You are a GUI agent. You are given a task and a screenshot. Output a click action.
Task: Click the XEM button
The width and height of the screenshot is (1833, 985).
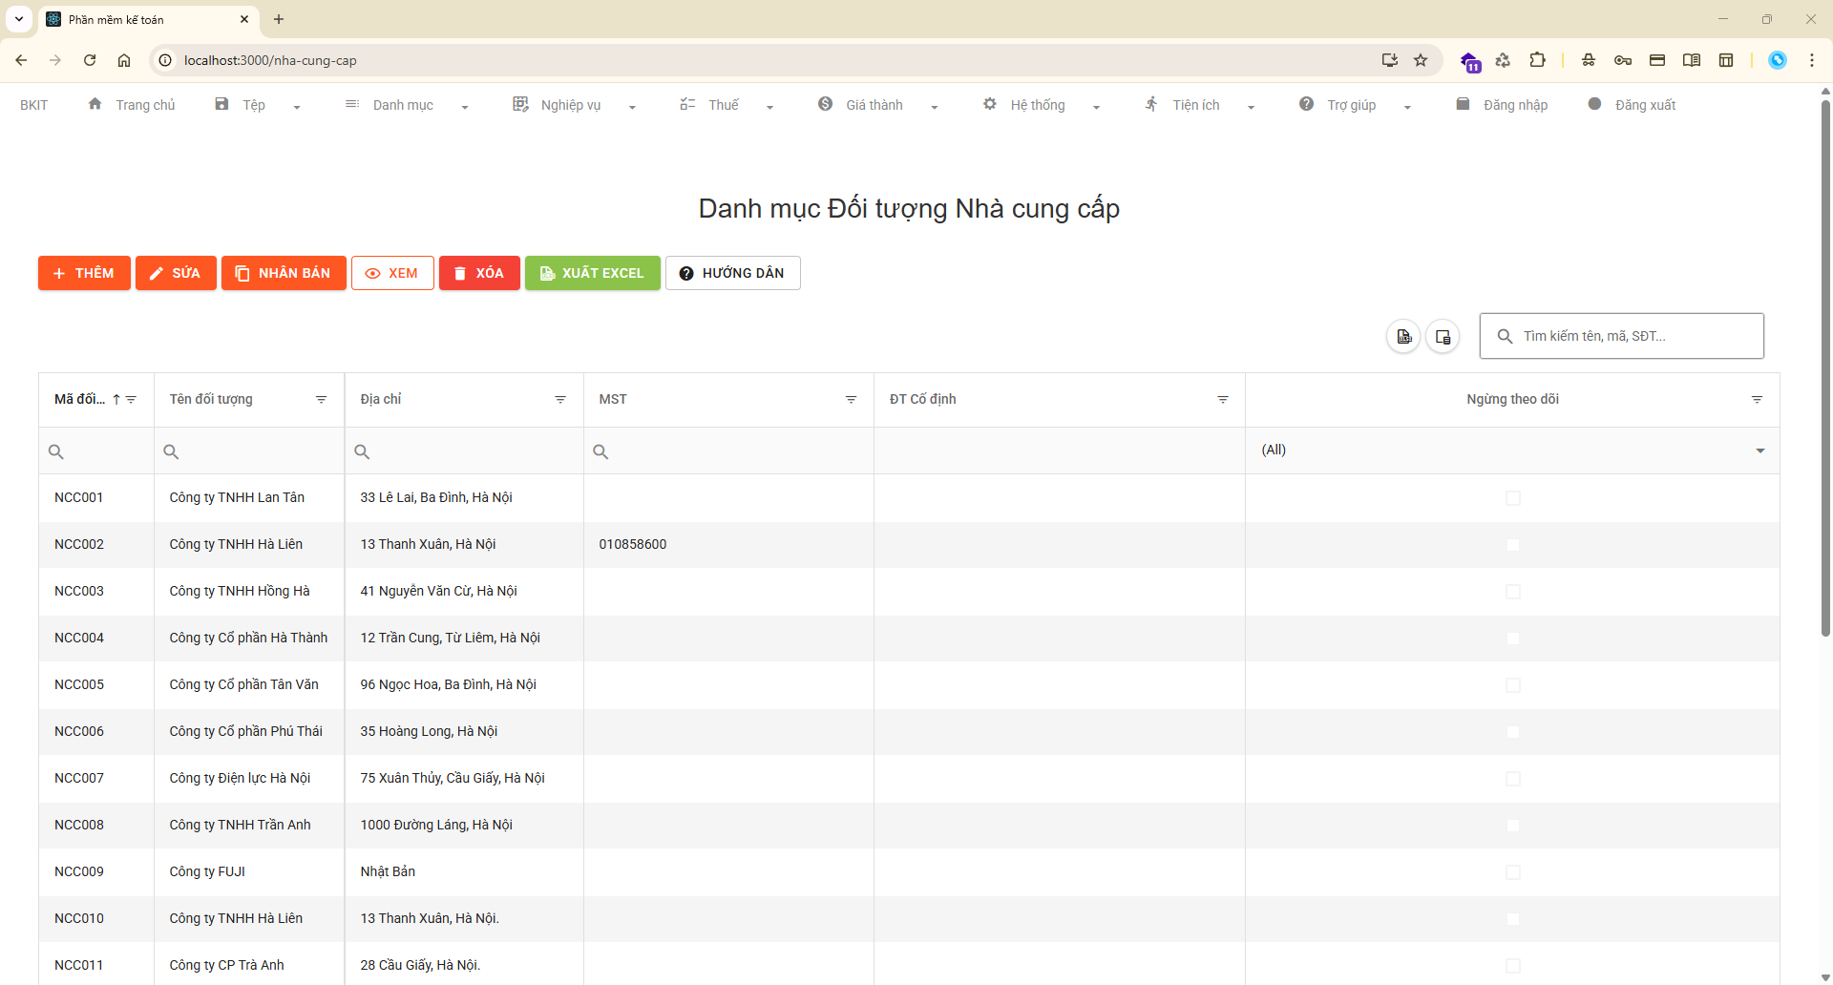point(392,273)
